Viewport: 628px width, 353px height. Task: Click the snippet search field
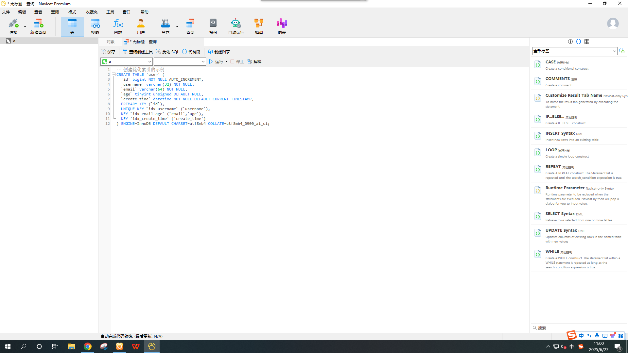click(x=578, y=328)
